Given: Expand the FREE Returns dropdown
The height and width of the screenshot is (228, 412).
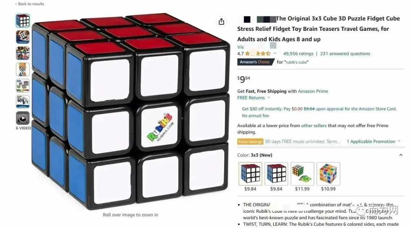Looking at the screenshot, I should coord(269,98).
